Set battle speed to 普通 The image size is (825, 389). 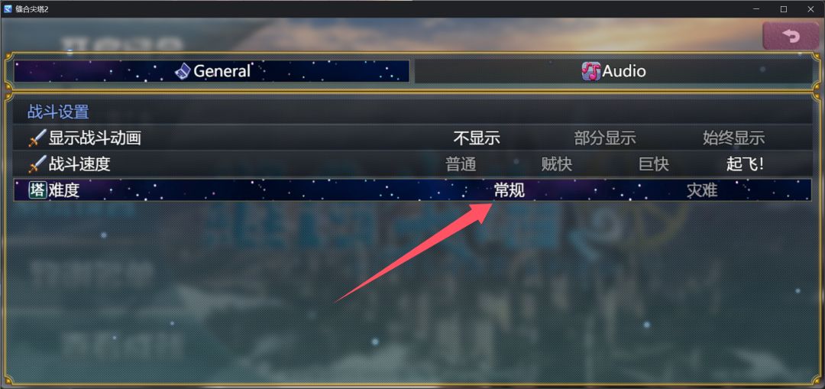[461, 164]
